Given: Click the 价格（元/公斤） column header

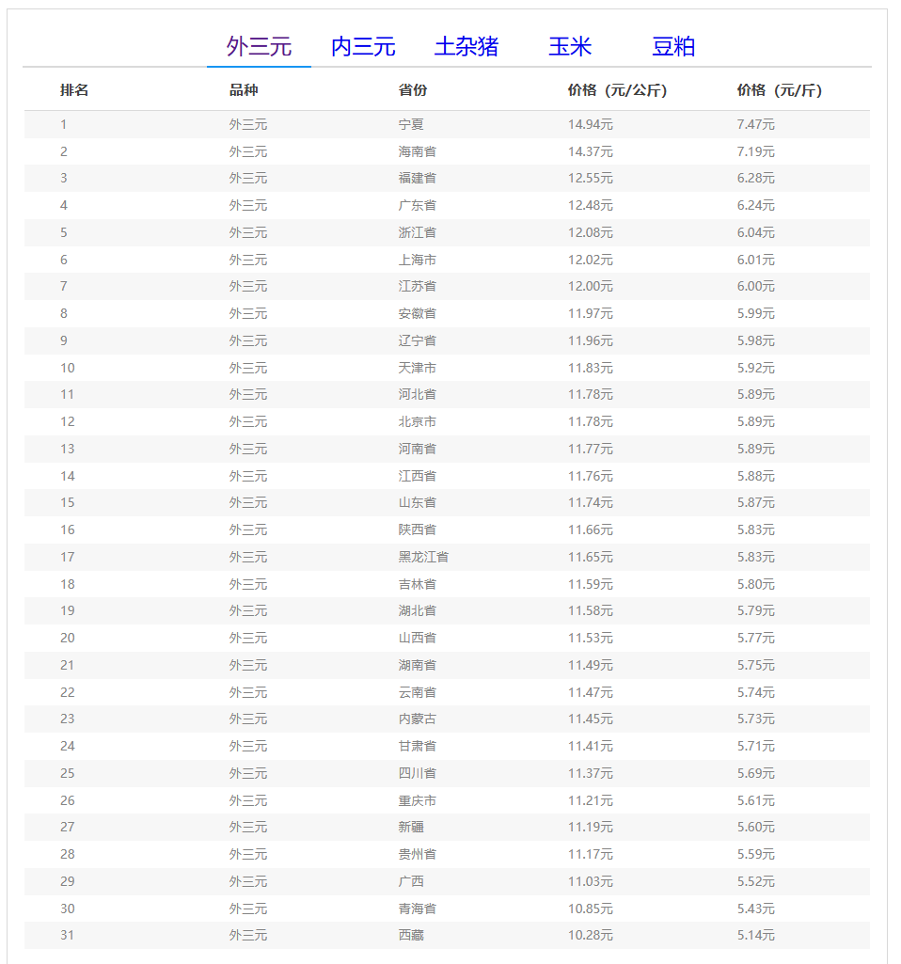Looking at the screenshot, I should (x=617, y=90).
